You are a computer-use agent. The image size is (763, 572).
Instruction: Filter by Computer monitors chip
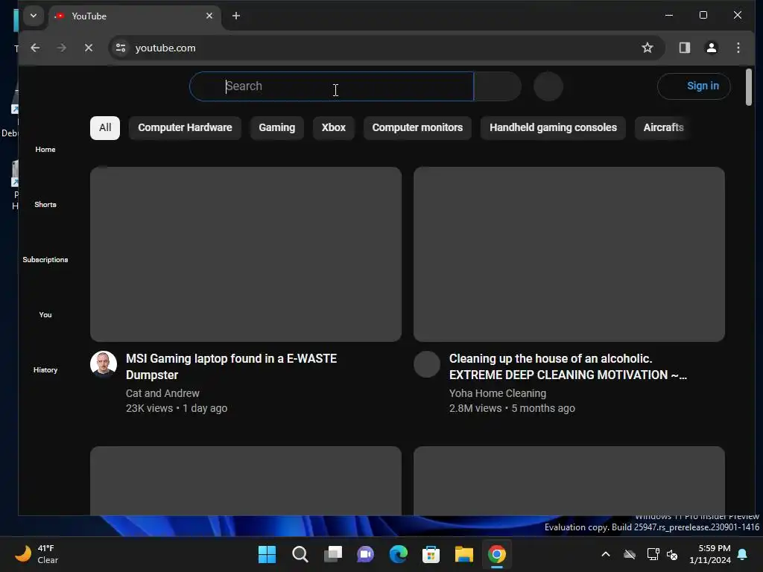click(x=417, y=128)
